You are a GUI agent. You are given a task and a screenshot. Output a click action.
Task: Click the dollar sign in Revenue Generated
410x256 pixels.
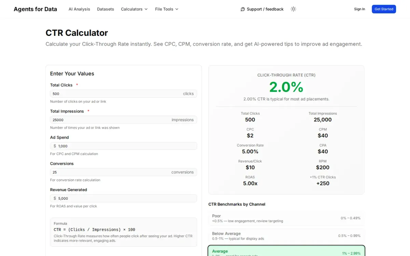[x=55, y=198]
